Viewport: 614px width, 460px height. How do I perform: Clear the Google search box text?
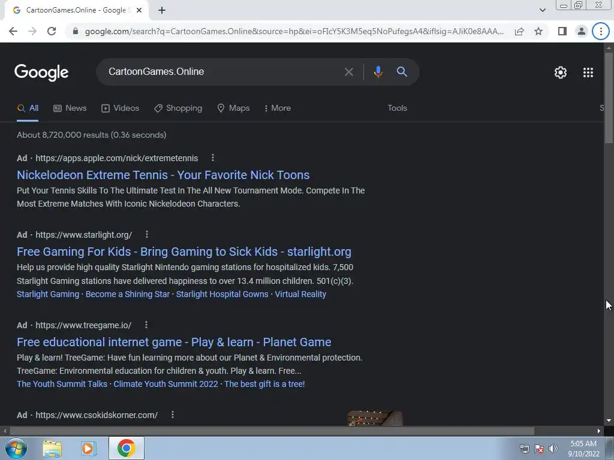[348, 72]
